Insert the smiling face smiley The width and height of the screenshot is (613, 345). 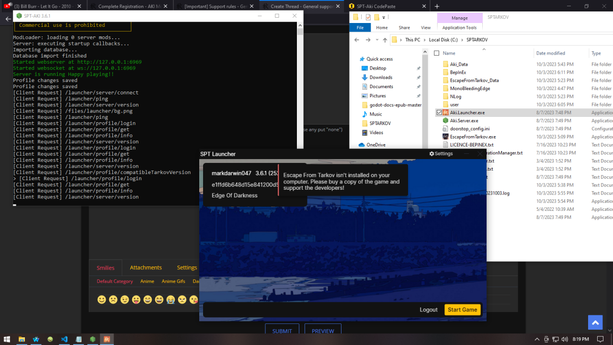click(x=102, y=299)
